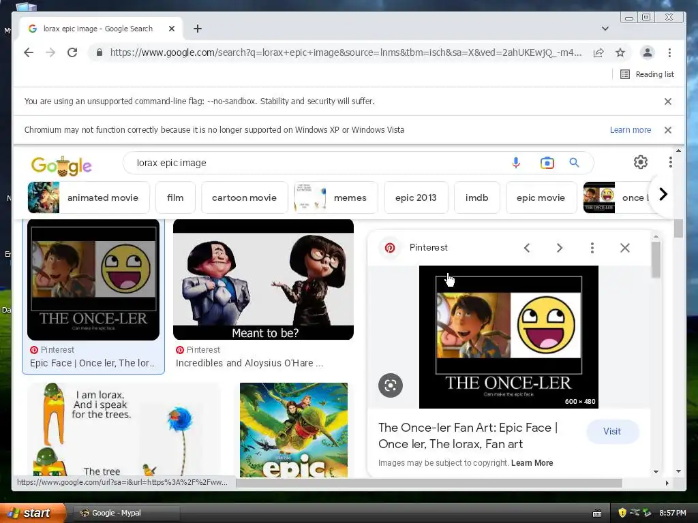Screen dimensions: 698x523
Task: Open Google quick settings gear
Action: pyautogui.click(x=641, y=162)
